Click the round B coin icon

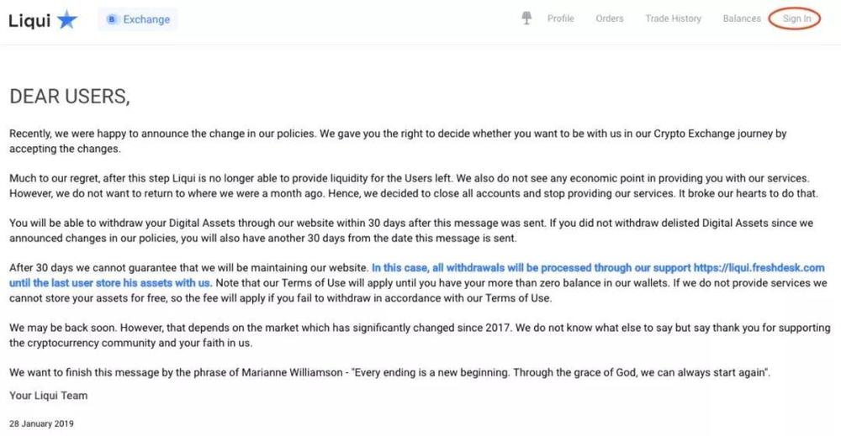click(x=112, y=19)
